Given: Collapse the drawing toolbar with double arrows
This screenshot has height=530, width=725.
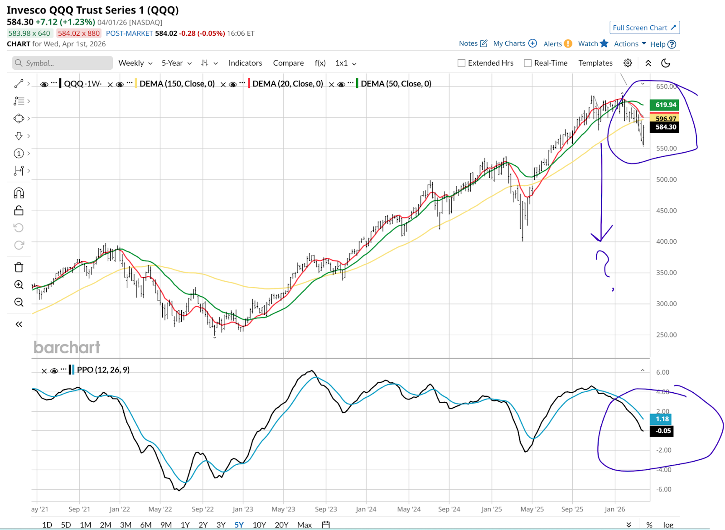Looking at the screenshot, I should point(19,324).
